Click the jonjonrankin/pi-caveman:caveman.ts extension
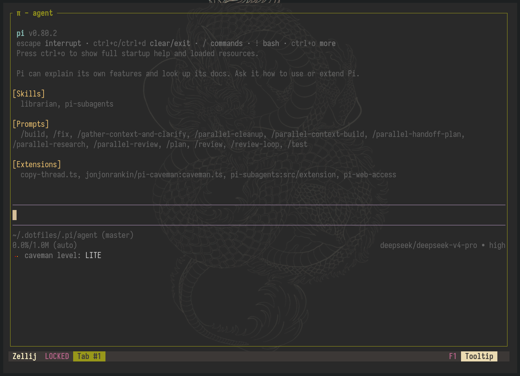Screen dimensions: 520x376 pyautogui.click(x=154, y=174)
